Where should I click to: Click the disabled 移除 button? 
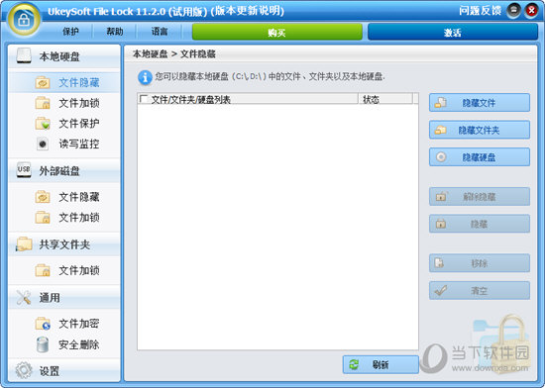click(x=480, y=263)
